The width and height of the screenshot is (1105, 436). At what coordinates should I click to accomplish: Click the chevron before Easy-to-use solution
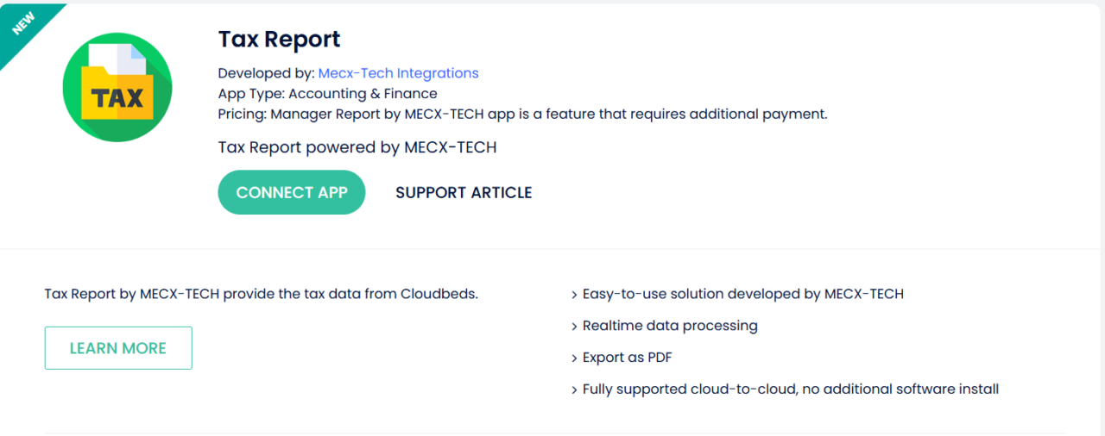pyautogui.click(x=574, y=295)
